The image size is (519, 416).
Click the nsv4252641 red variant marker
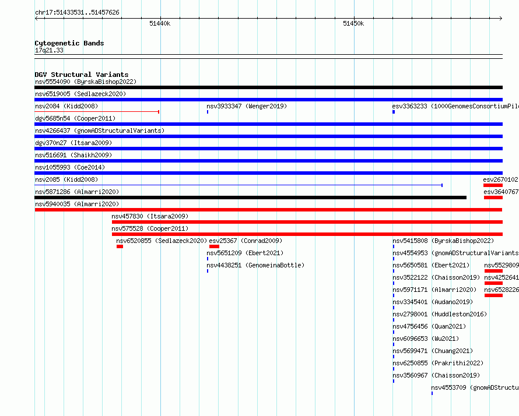[493, 283]
